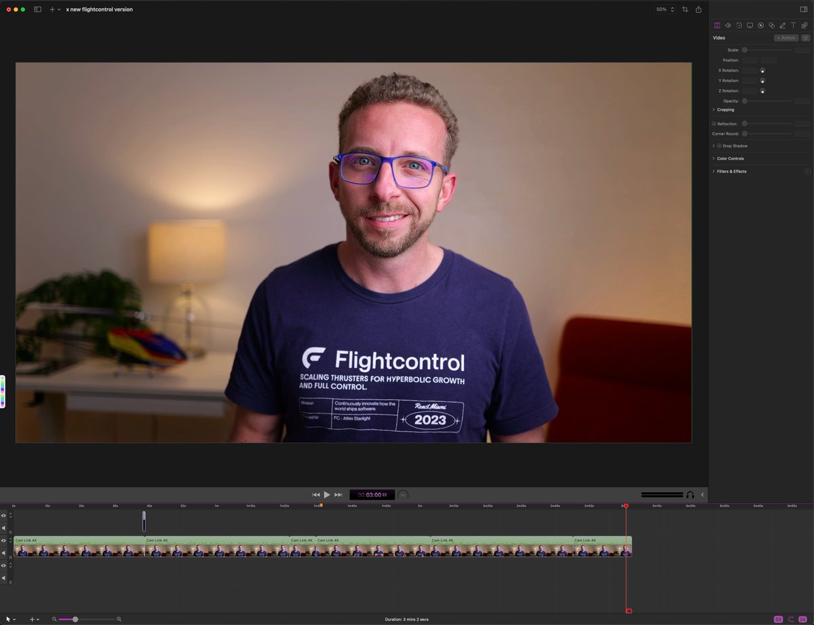Adjust the timeline zoom slider
The width and height of the screenshot is (814, 625).
tap(87, 620)
